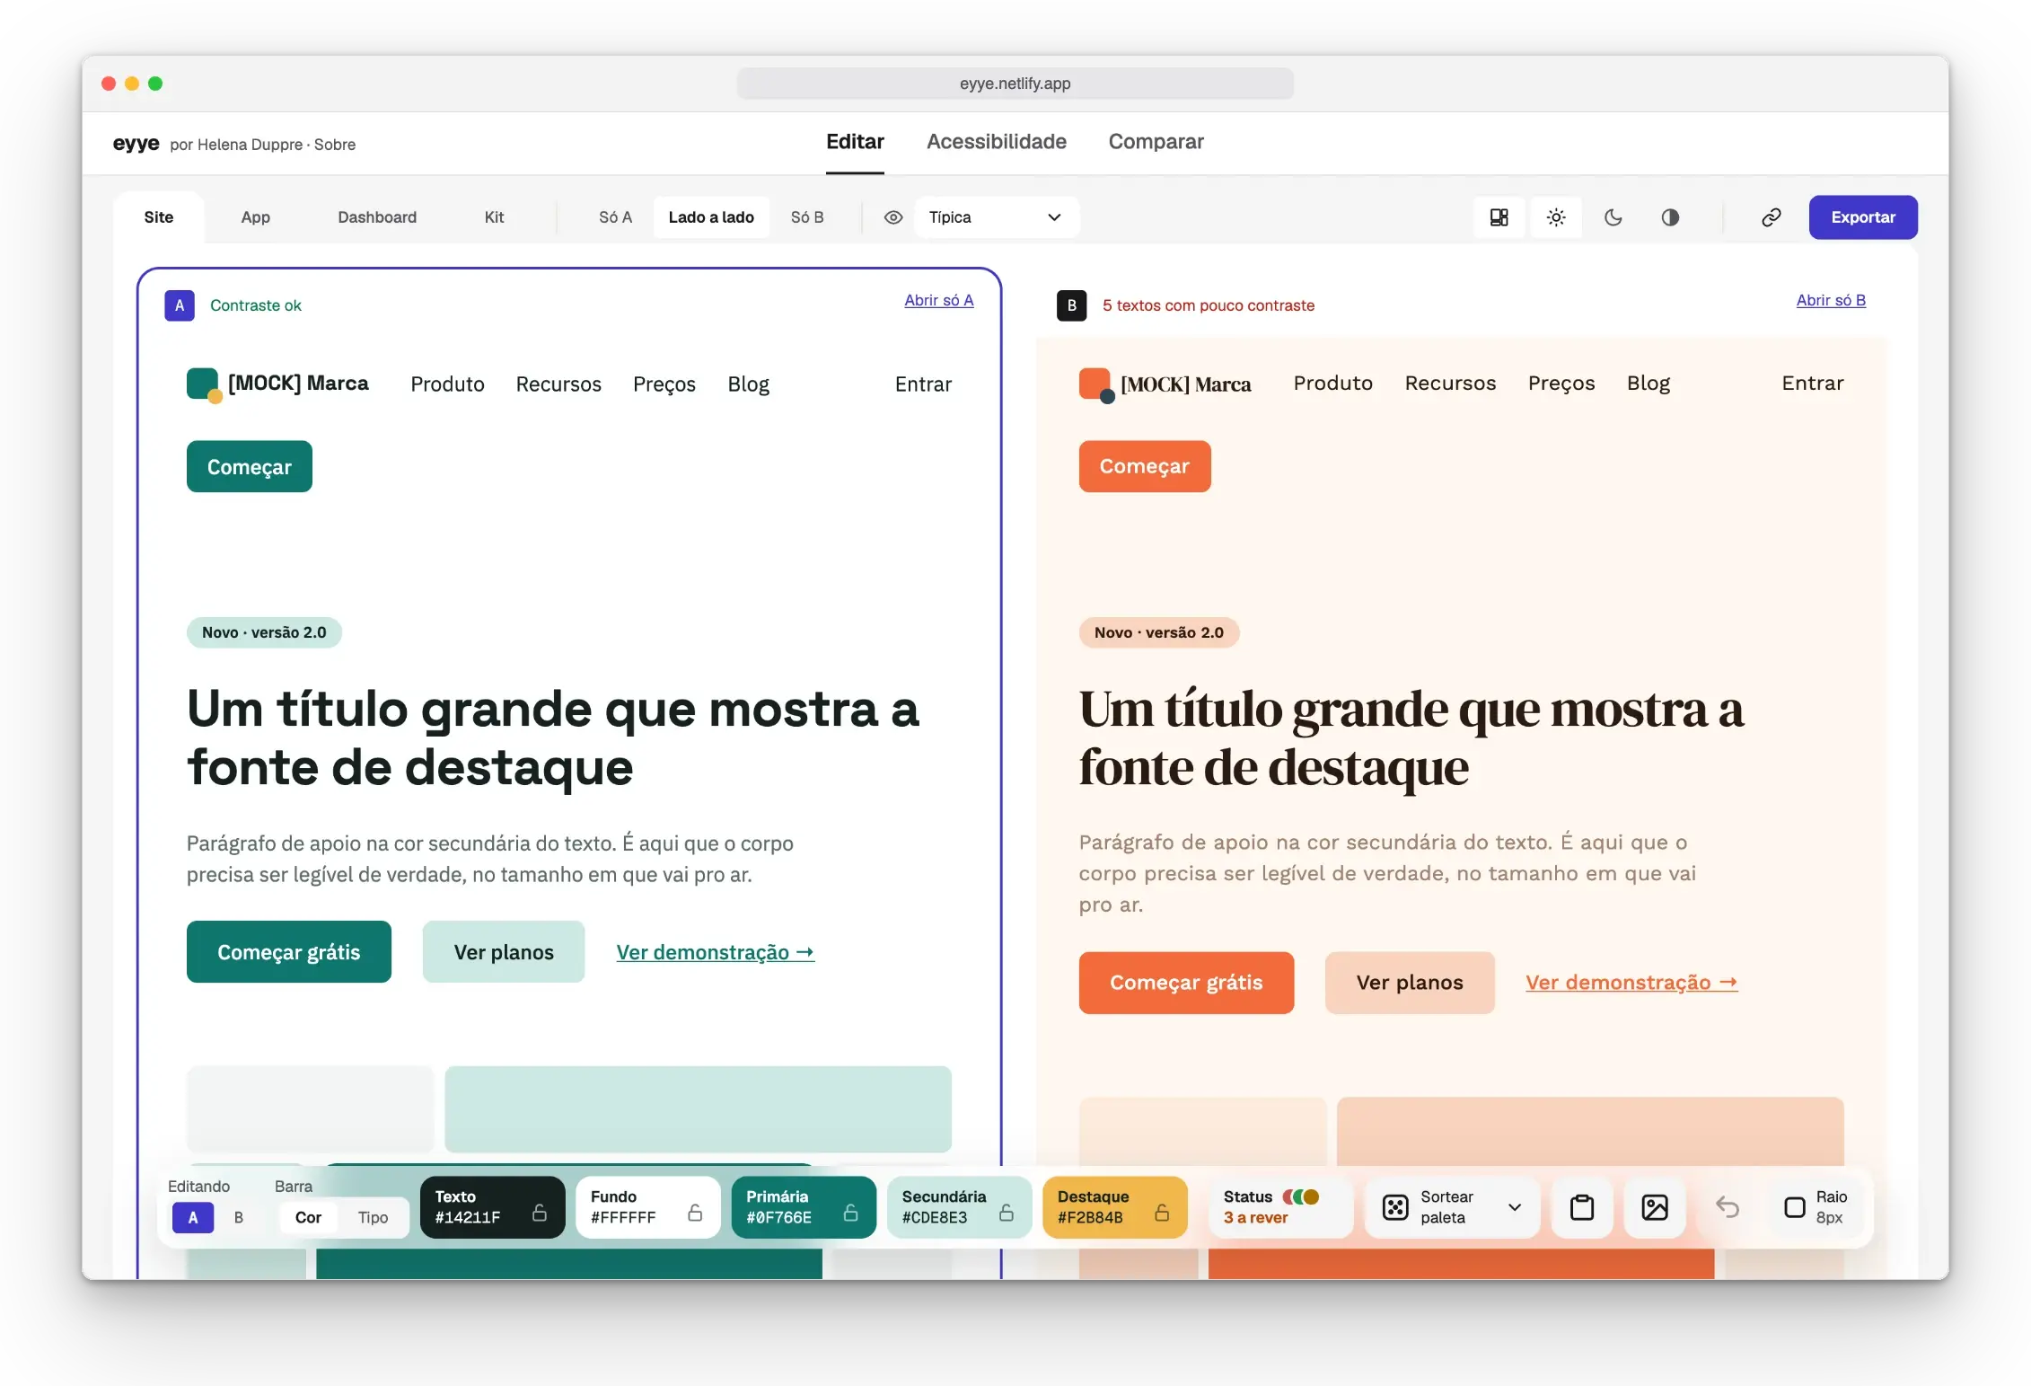
Task: Click the eyye.netlify.app address bar
Action: 1015,84
